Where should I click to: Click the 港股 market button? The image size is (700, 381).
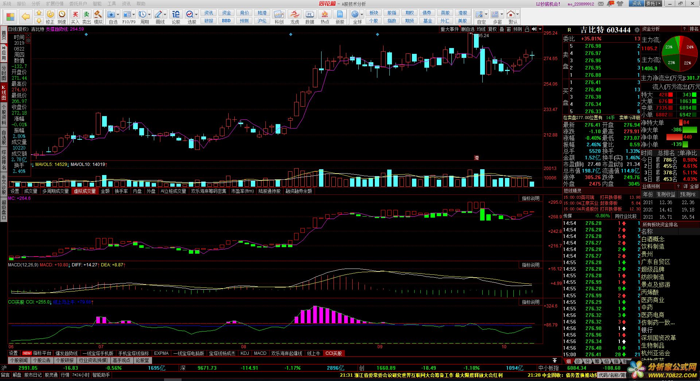pos(463,13)
